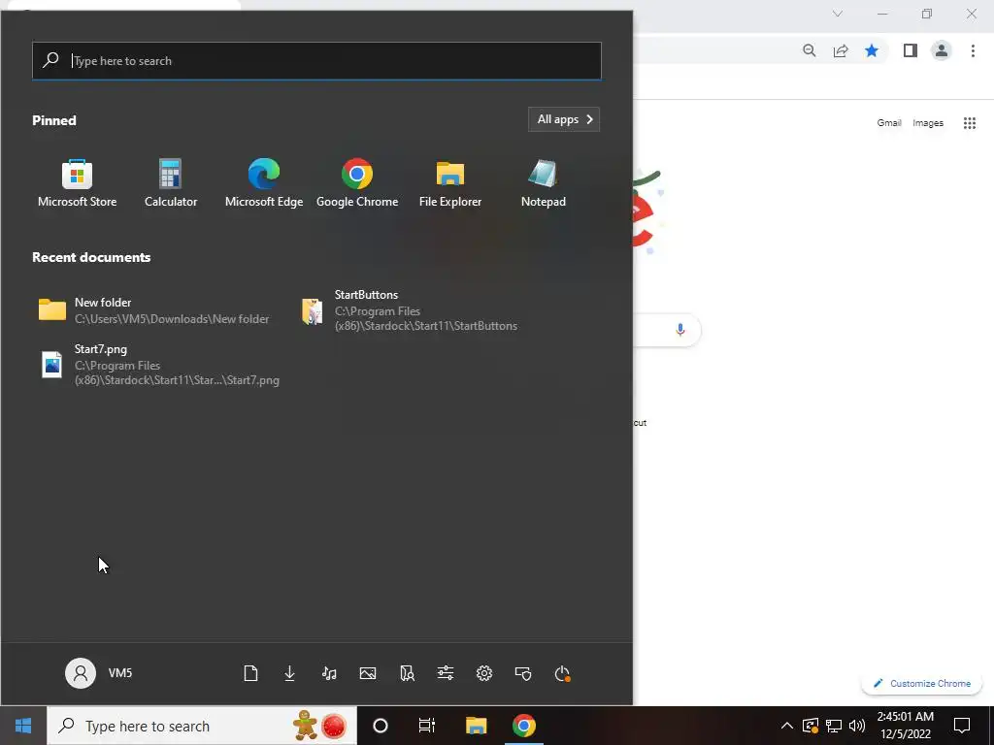Click Chrome's zoom magnifier icon in address bar
This screenshot has width=994, height=745.
pyautogui.click(x=809, y=50)
